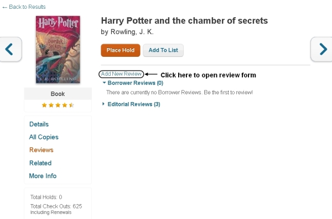Collapse the Borrower Reviews section
332x219 pixels.
[133, 83]
